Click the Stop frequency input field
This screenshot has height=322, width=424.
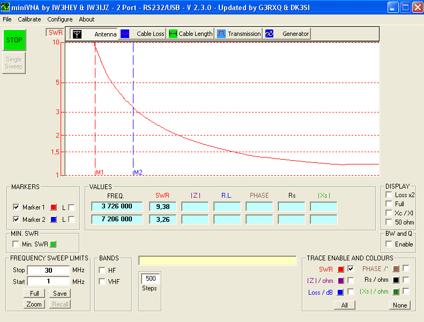(x=48, y=270)
